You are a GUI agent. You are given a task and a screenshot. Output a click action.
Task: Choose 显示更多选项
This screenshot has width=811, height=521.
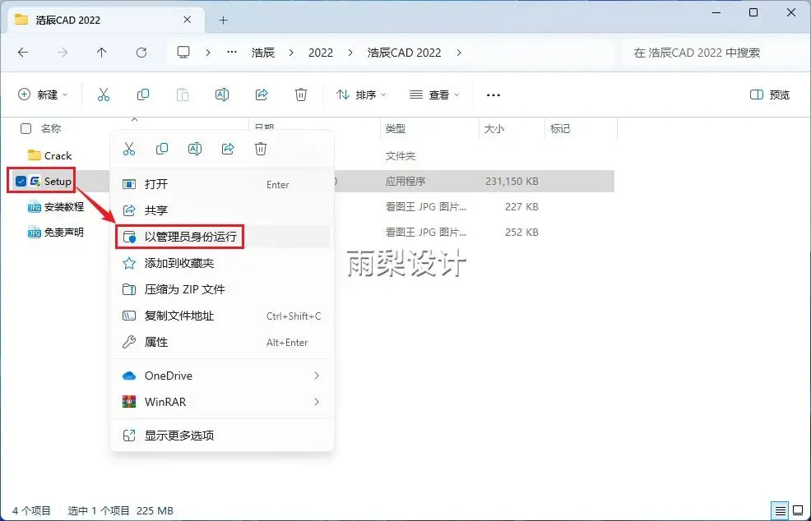click(221, 436)
